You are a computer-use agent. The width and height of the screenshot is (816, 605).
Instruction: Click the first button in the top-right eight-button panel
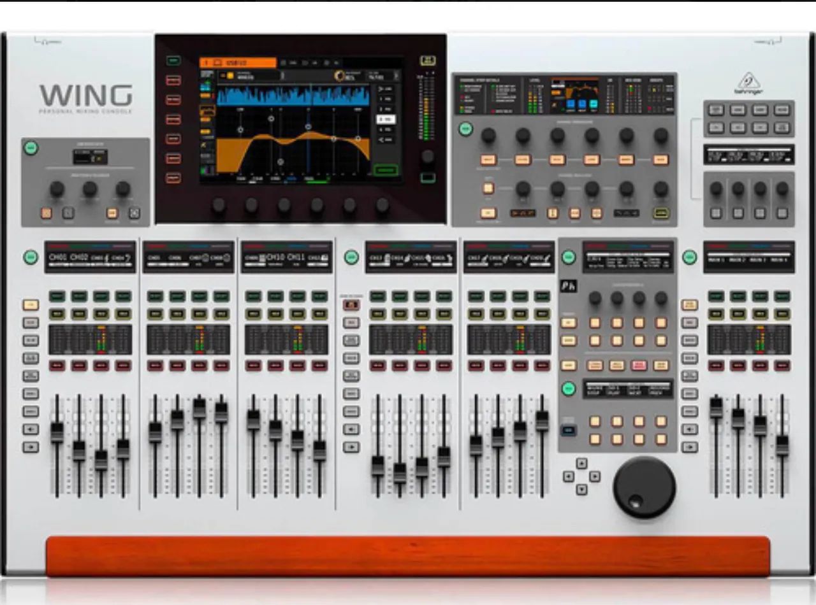click(x=716, y=110)
